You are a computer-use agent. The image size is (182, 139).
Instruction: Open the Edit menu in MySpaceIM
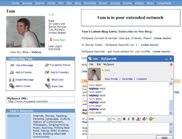(99, 64)
